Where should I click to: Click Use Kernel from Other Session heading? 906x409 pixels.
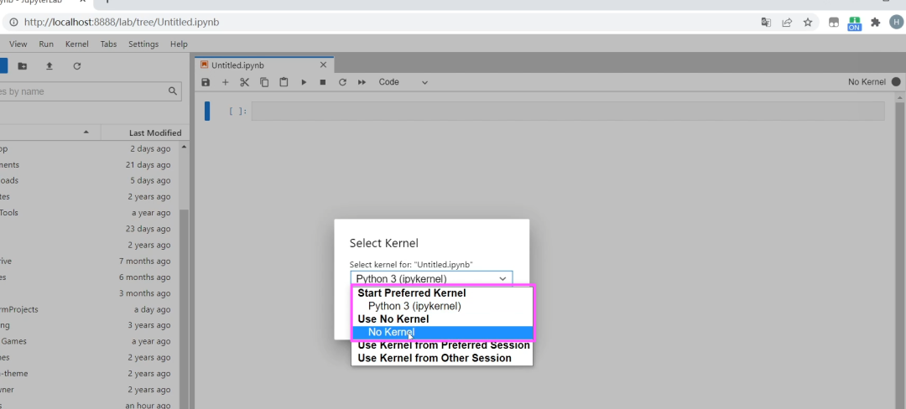tap(435, 358)
